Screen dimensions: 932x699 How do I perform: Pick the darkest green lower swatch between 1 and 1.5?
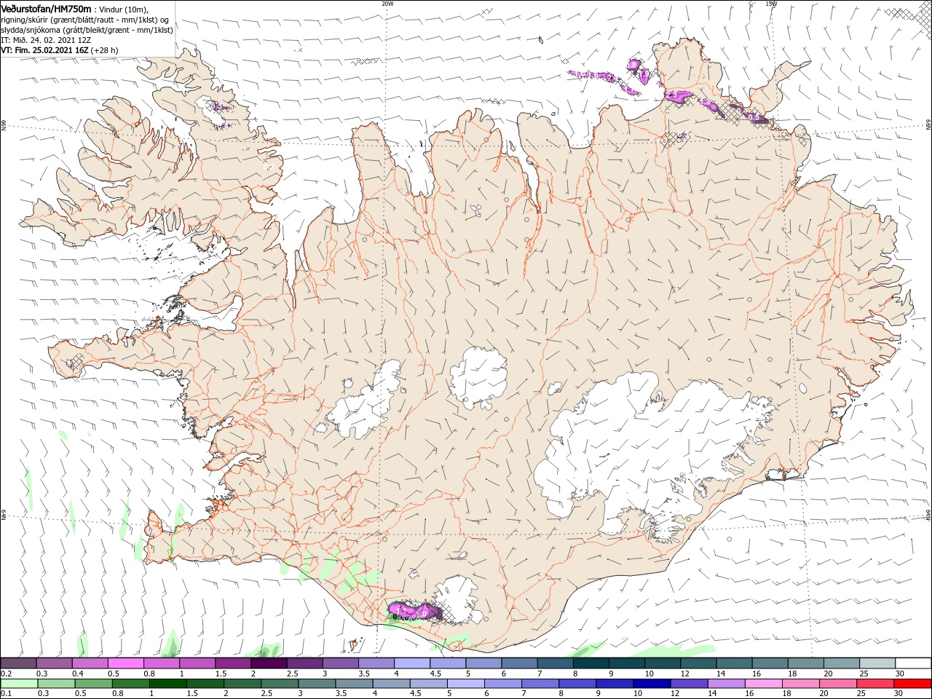tap(168, 684)
